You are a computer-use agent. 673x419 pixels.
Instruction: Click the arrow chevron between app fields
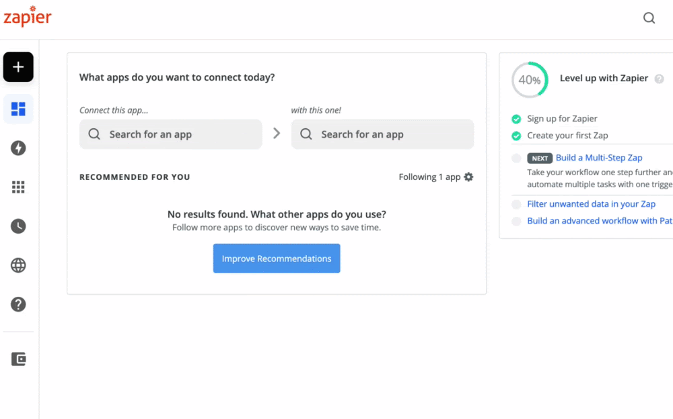277,133
